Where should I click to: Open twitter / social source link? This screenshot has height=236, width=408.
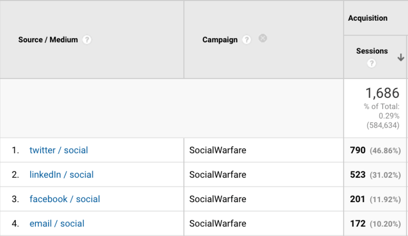[59, 150]
